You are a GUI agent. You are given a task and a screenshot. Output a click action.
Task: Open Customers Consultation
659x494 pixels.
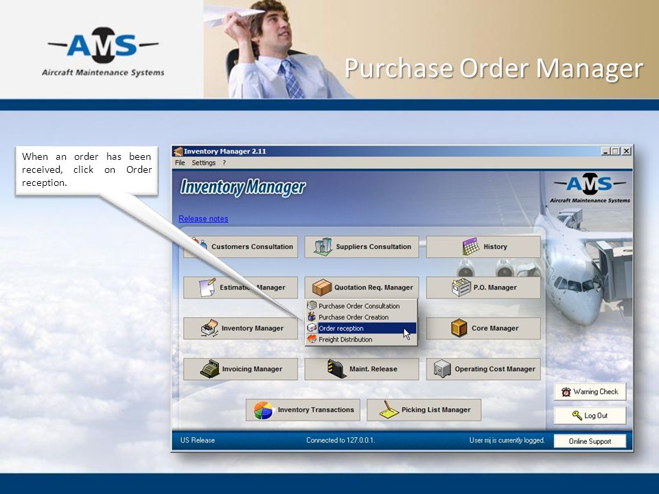[240, 246]
